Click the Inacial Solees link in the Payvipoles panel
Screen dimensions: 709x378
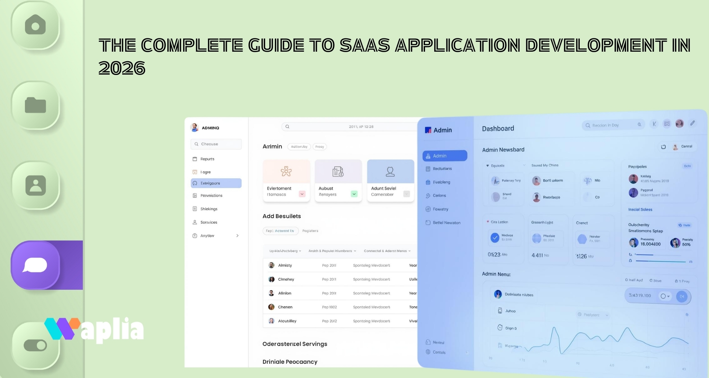click(641, 209)
